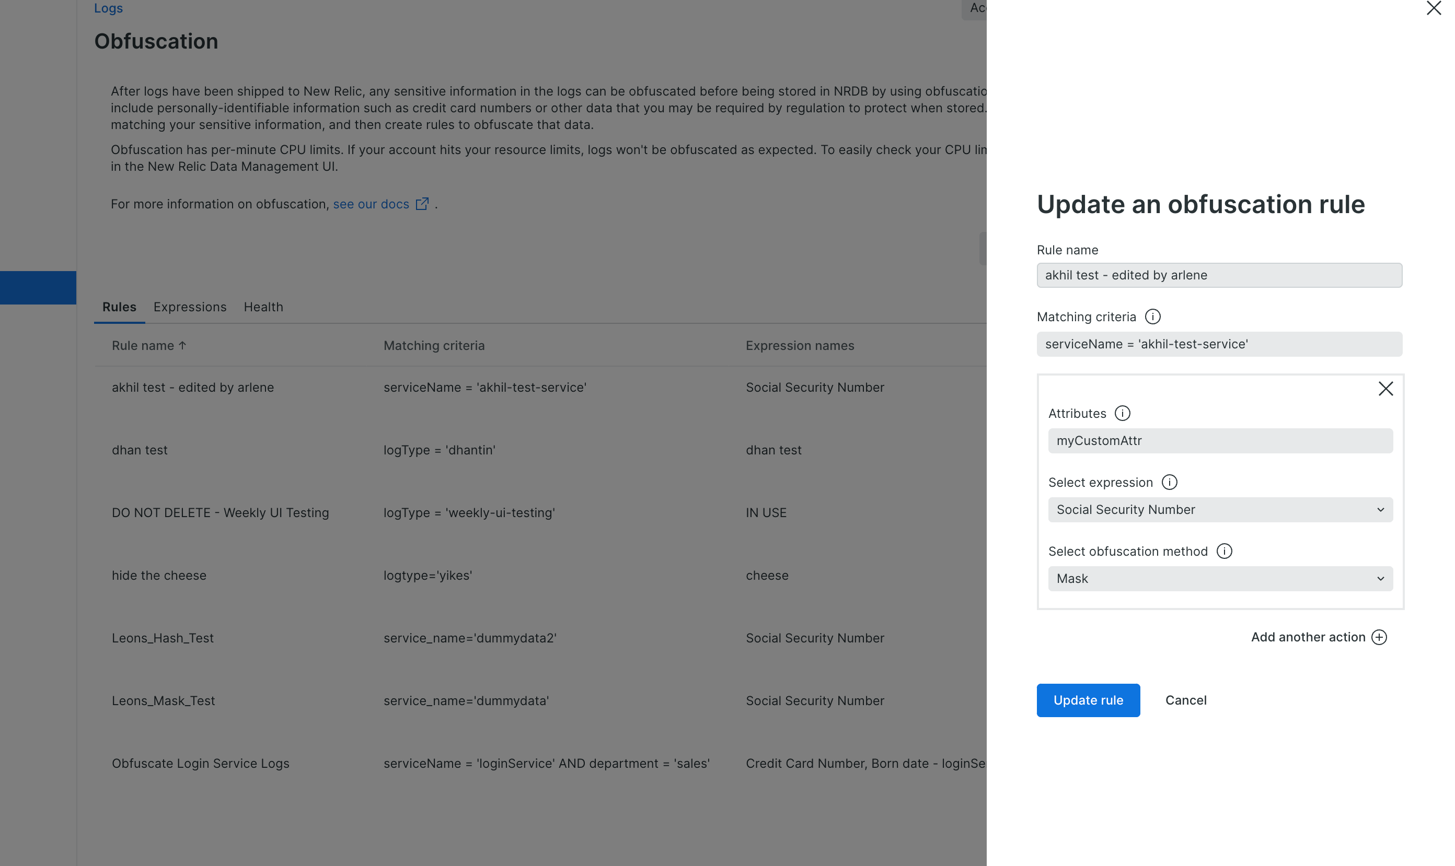The image size is (1455, 866).
Task: Select the Rules tab
Action: [119, 307]
